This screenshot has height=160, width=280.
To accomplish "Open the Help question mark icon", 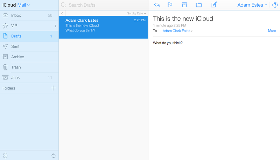I will point(275,5).
